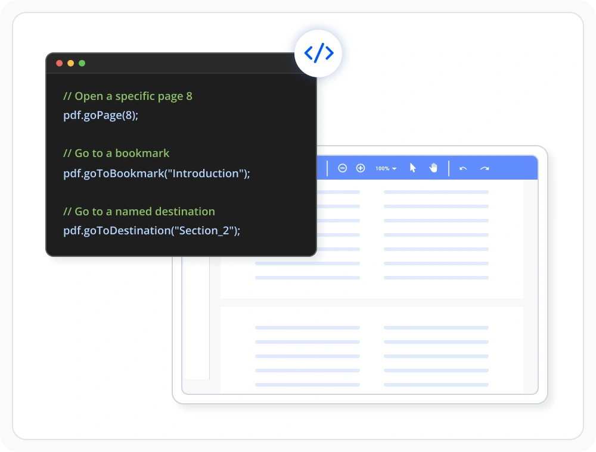Viewport: 596px width, 452px height.
Task: Select the arrow pointer tool
Action: tap(413, 168)
